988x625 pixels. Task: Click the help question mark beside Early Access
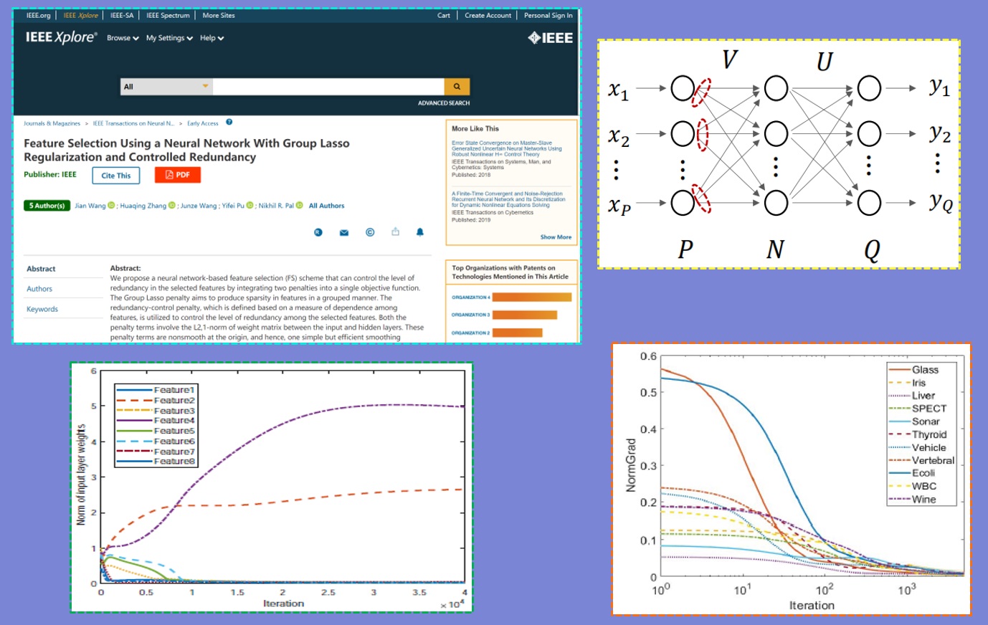point(229,123)
